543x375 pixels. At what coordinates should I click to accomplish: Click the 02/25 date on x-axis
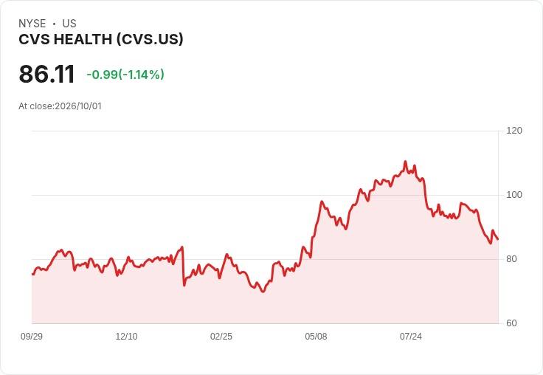point(221,336)
